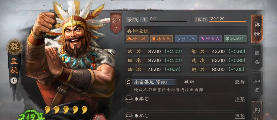Click the red 传 button below portrait
The width and height of the screenshot is (277, 120).
(x=98, y=117)
